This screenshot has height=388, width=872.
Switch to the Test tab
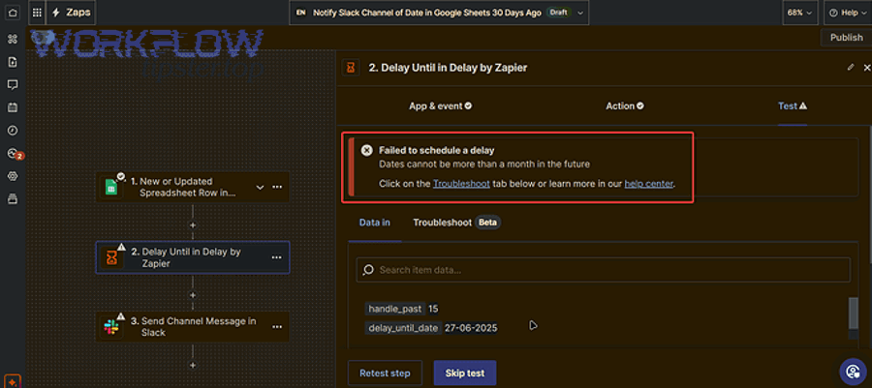[x=792, y=105]
